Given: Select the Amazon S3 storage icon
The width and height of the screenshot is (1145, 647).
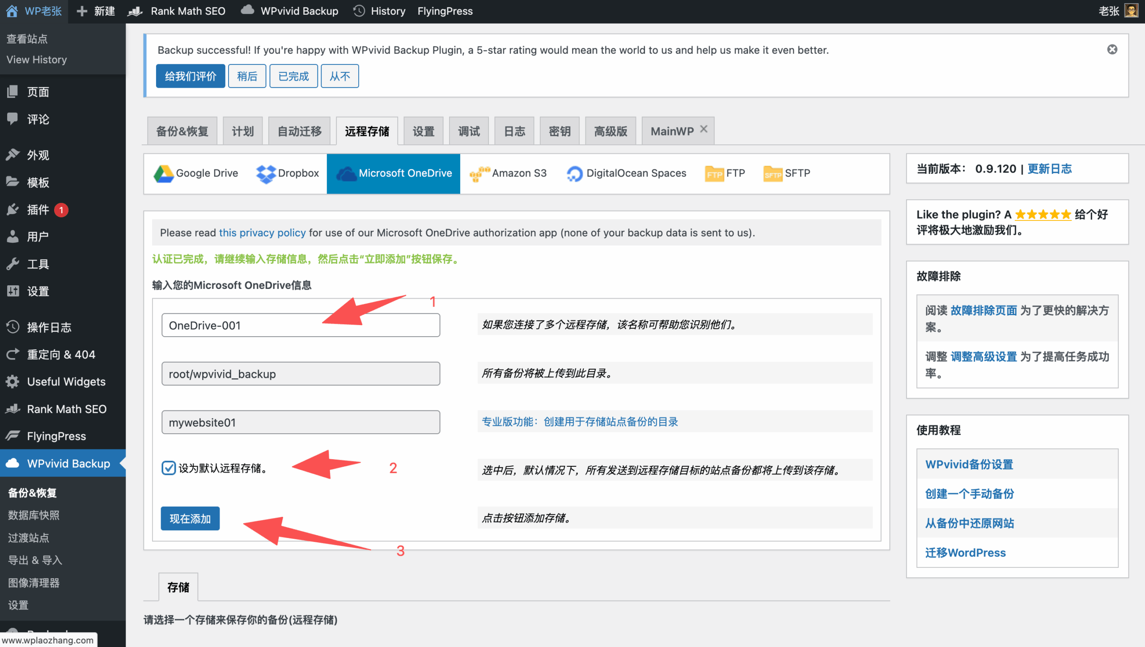Looking at the screenshot, I should pyautogui.click(x=479, y=173).
